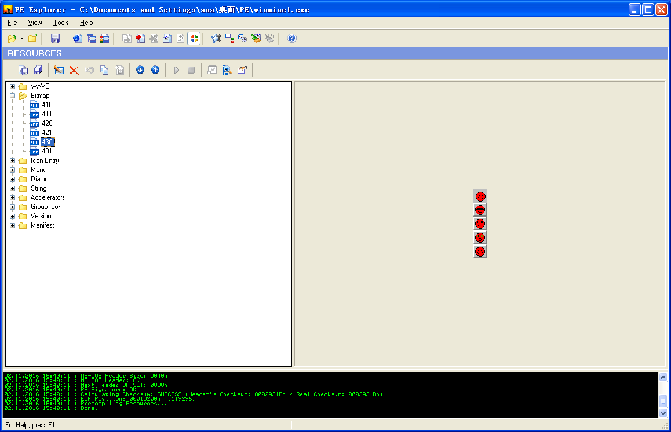Expand the Manifest folder node
The width and height of the screenshot is (671, 432).
click(12, 225)
